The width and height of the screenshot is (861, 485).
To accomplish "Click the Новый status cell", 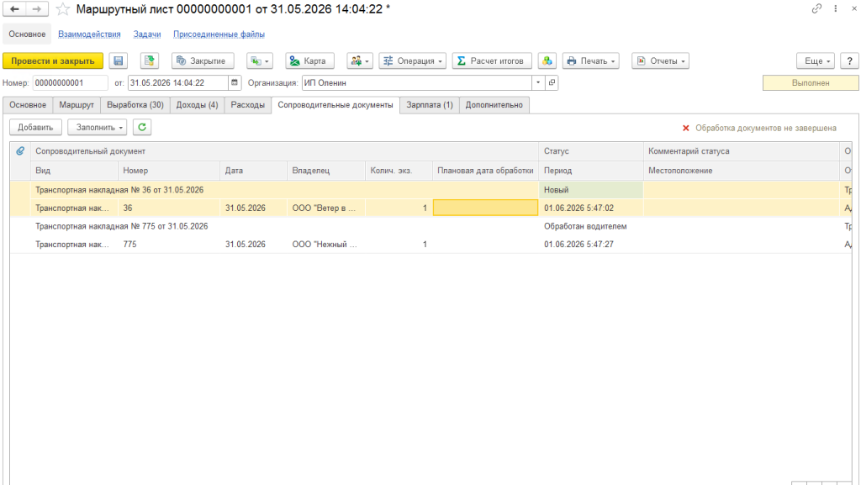I will coord(591,190).
